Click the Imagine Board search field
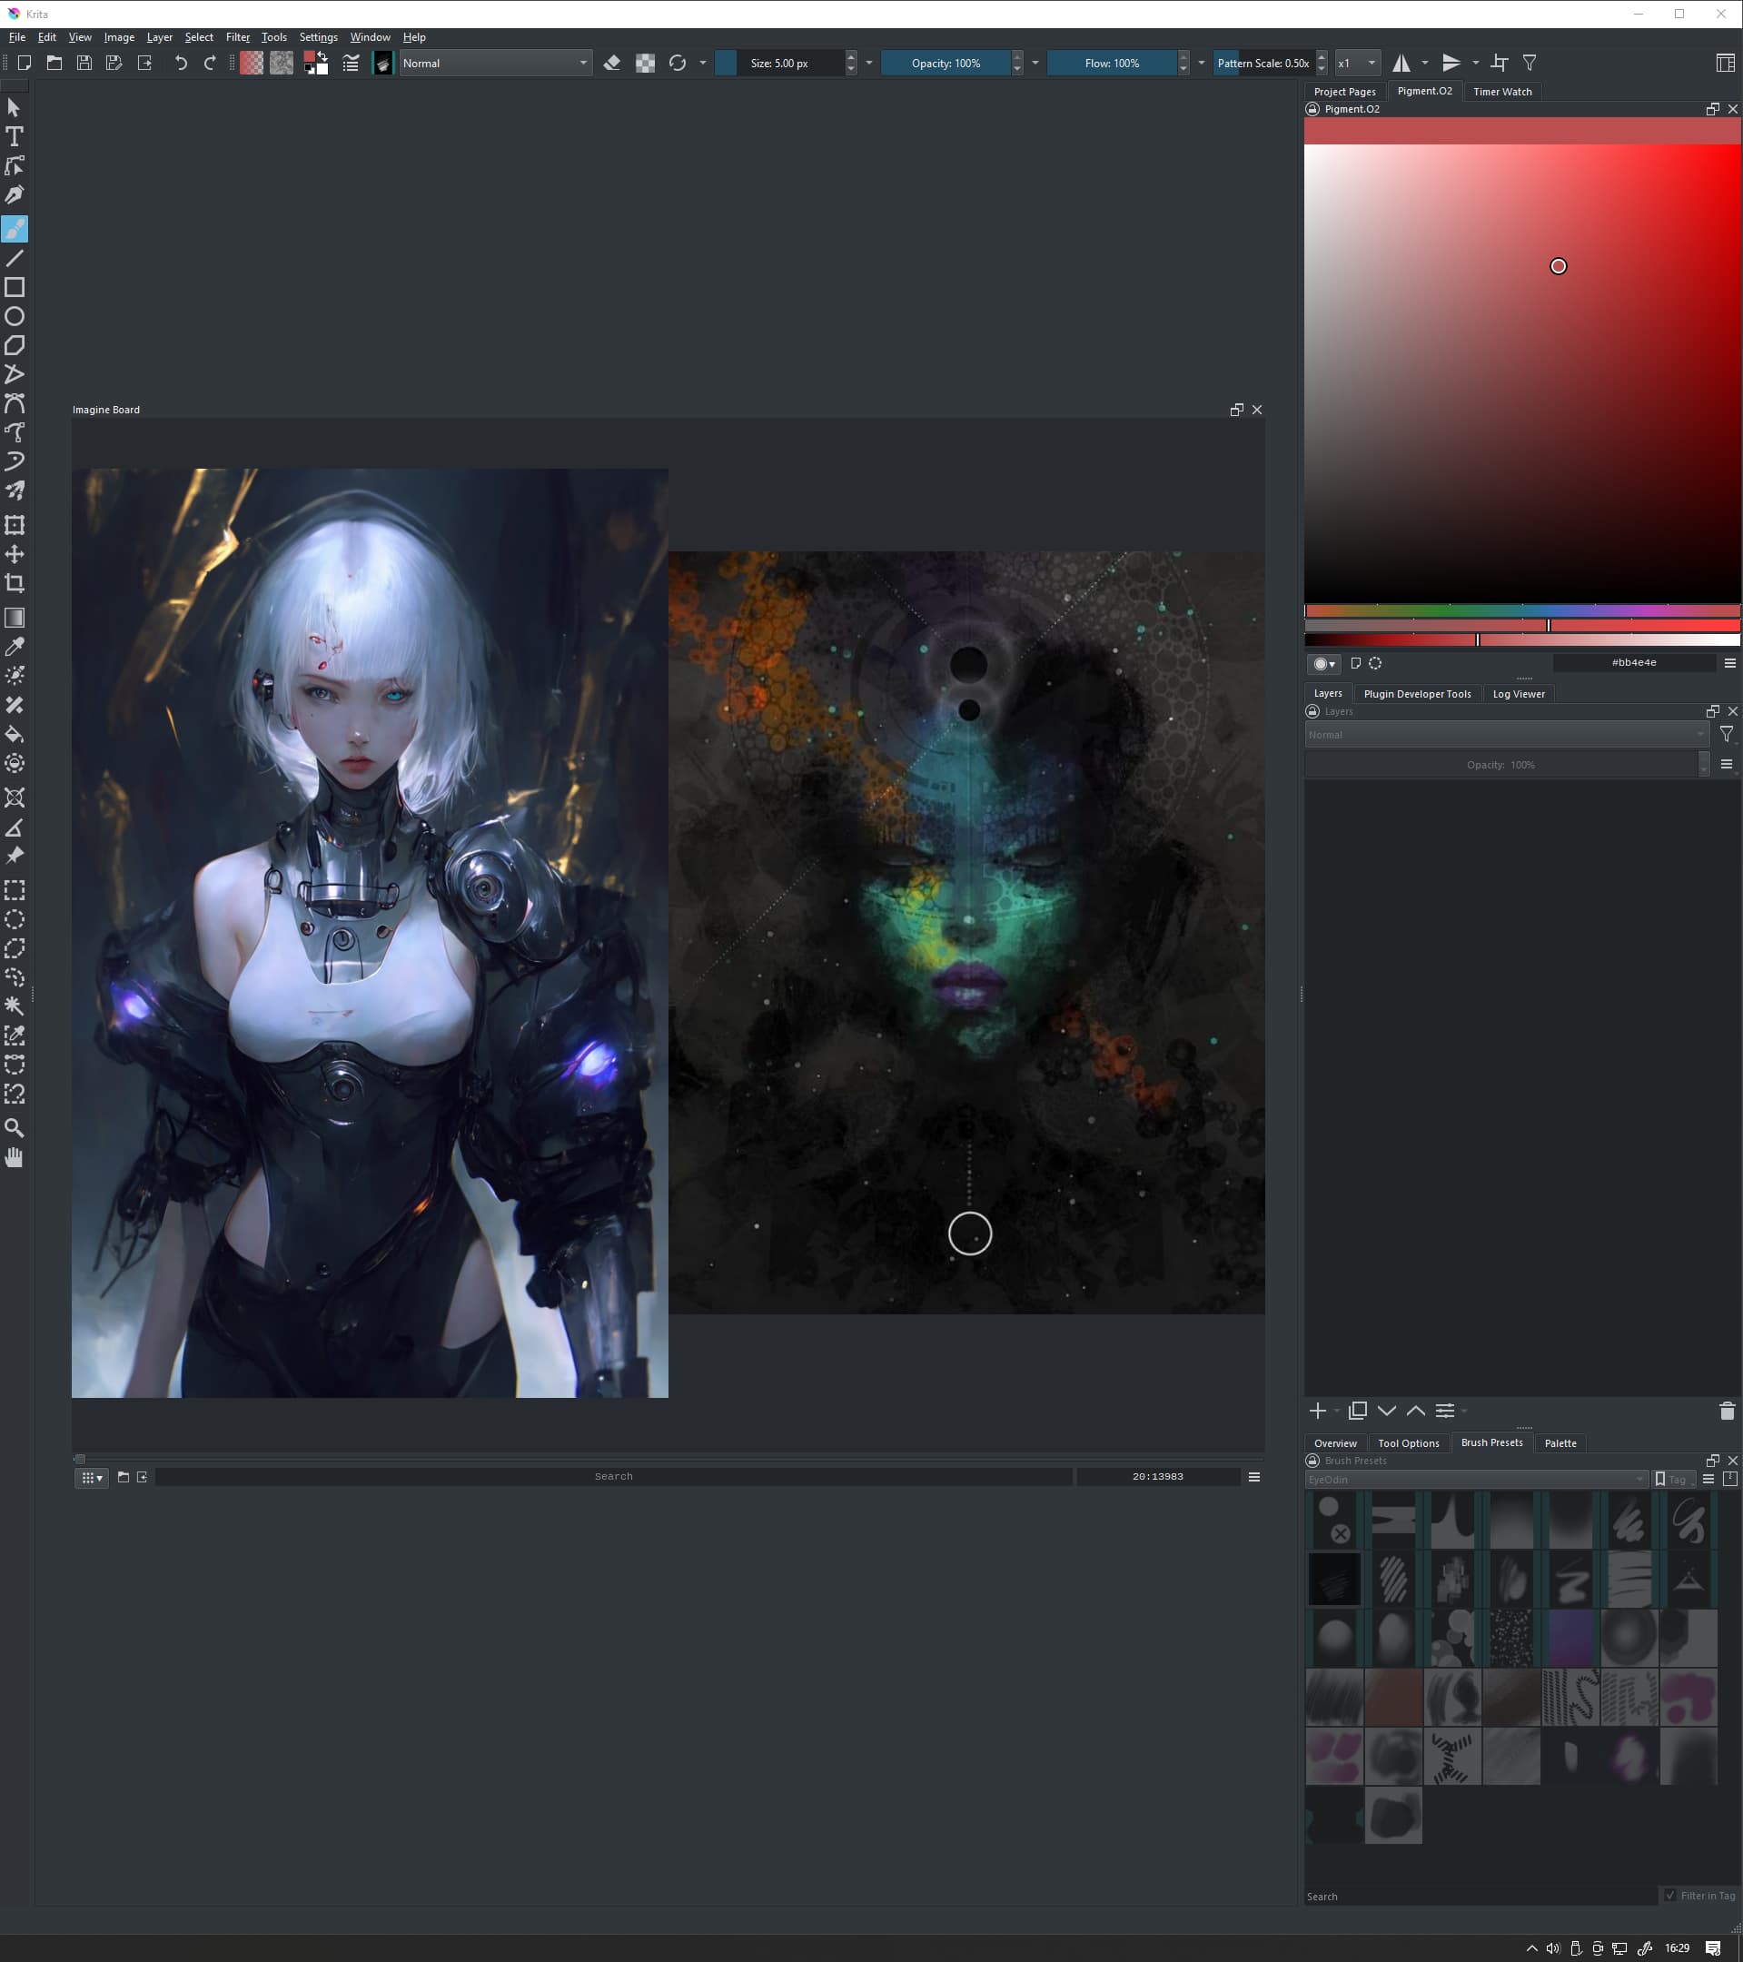1743x1962 pixels. coord(613,1476)
